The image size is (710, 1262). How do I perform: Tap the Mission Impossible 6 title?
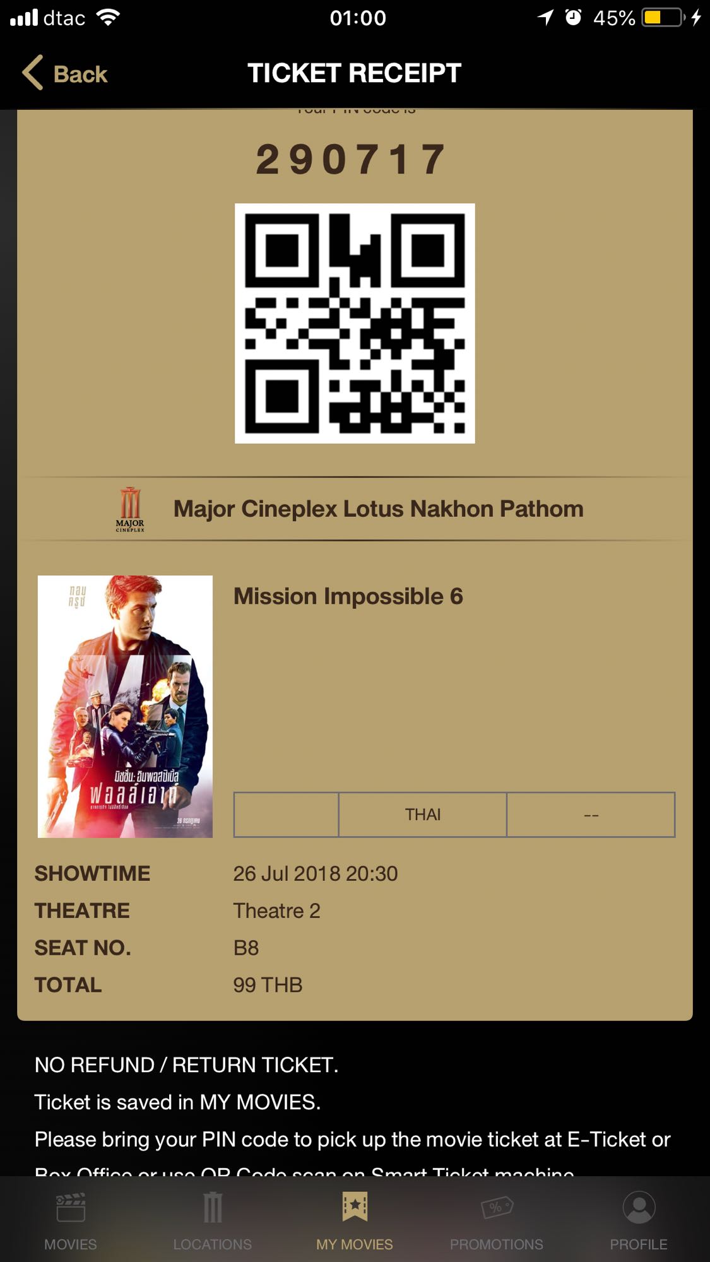click(x=348, y=596)
